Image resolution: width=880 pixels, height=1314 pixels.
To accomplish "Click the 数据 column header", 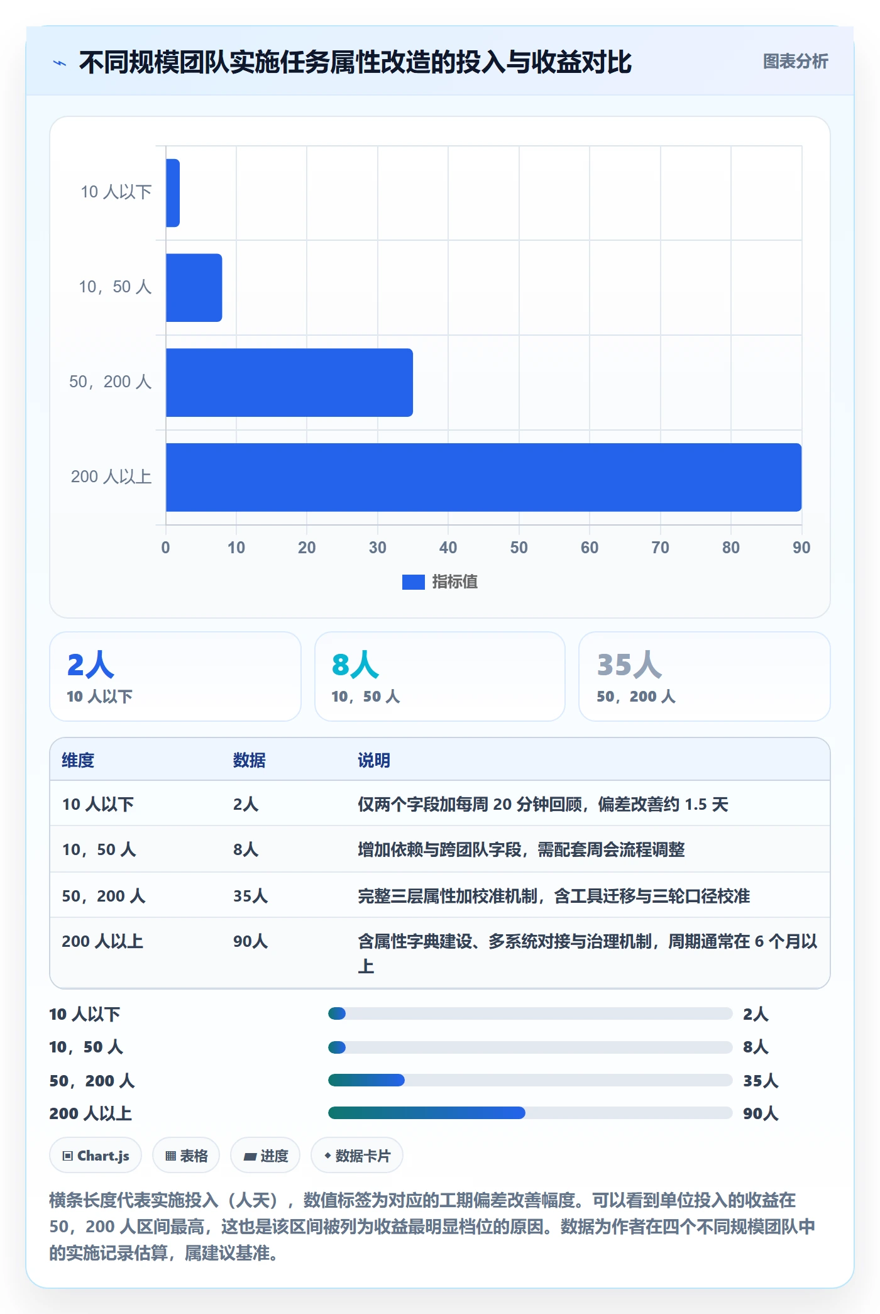I will click(249, 760).
